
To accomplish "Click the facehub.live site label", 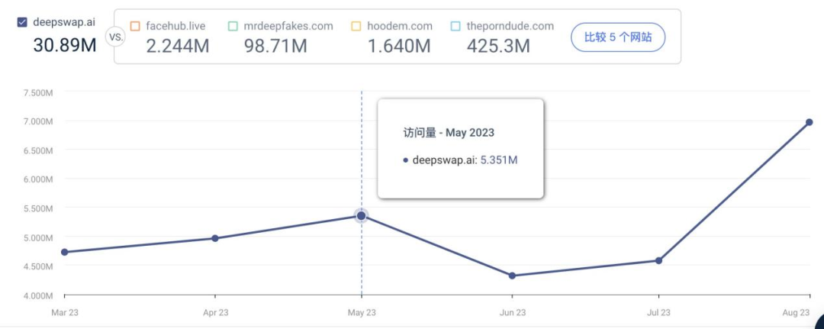I will [x=175, y=26].
